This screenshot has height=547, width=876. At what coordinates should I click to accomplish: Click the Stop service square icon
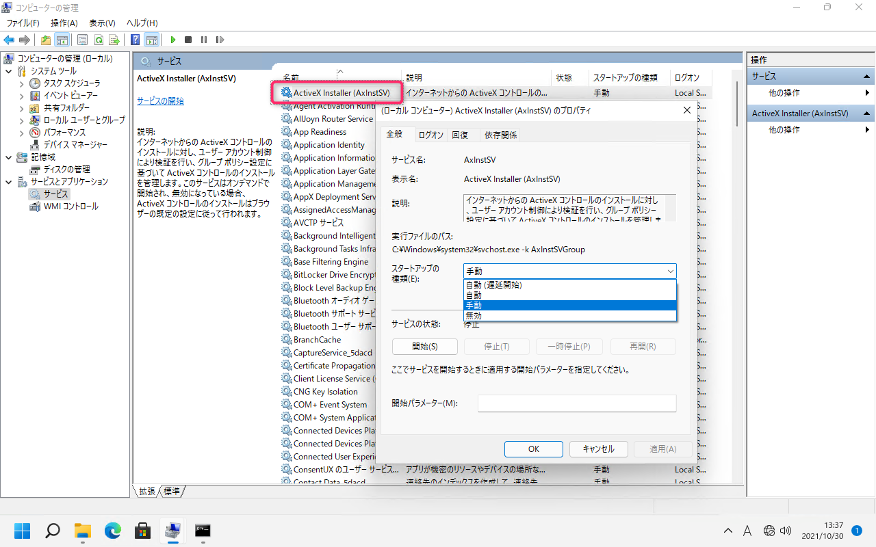pyautogui.click(x=188, y=40)
